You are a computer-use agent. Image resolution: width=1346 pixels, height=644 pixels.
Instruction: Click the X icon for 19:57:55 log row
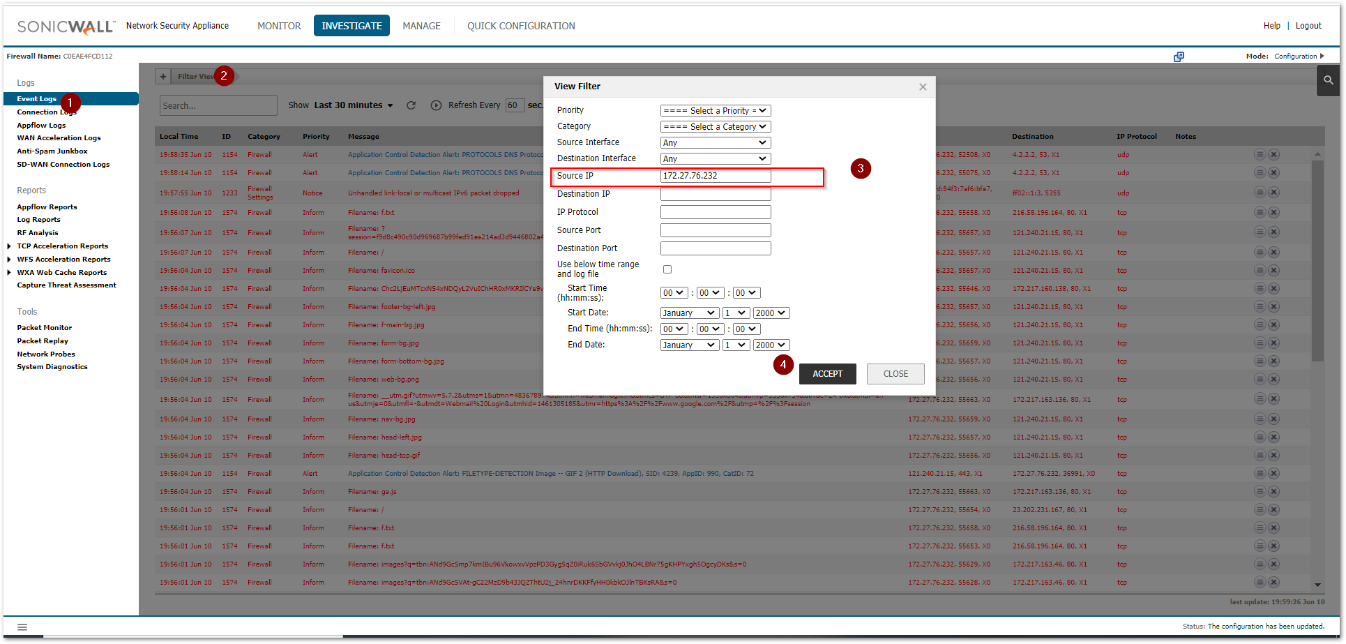pyautogui.click(x=1273, y=192)
